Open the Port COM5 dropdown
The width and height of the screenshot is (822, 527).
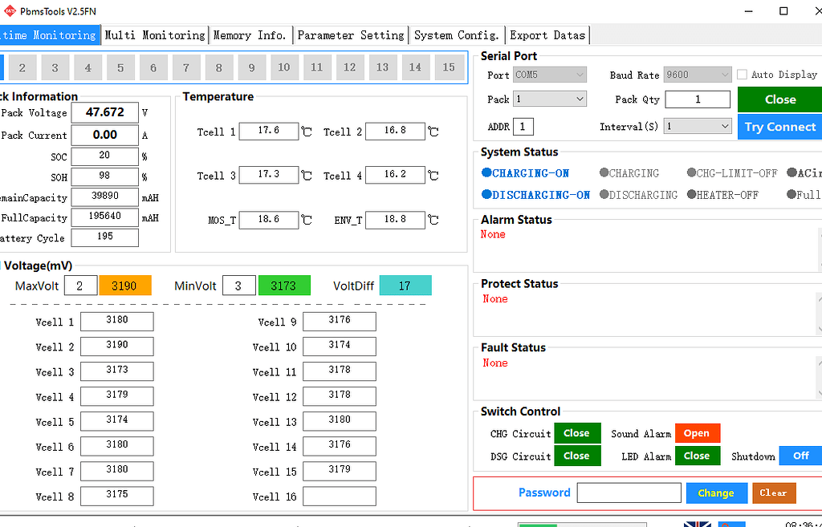coord(549,75)
